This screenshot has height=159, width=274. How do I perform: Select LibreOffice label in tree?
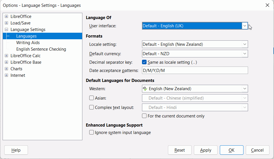(x=21, y=16)
